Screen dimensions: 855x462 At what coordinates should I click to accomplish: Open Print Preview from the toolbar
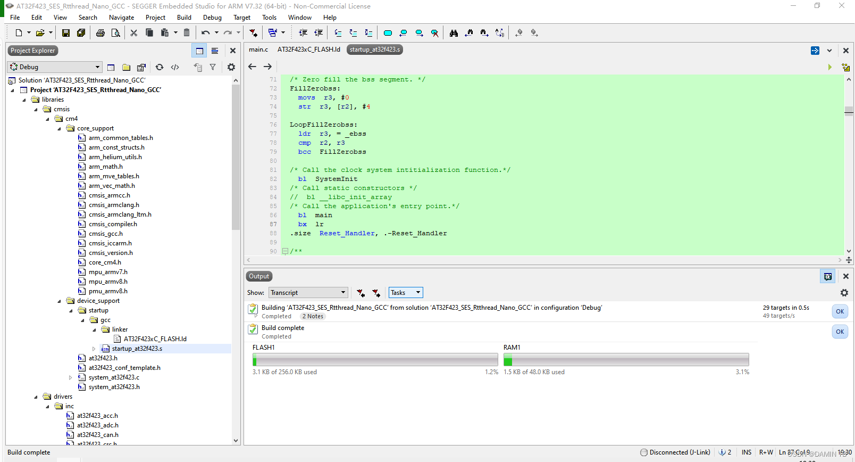point(115,33)
